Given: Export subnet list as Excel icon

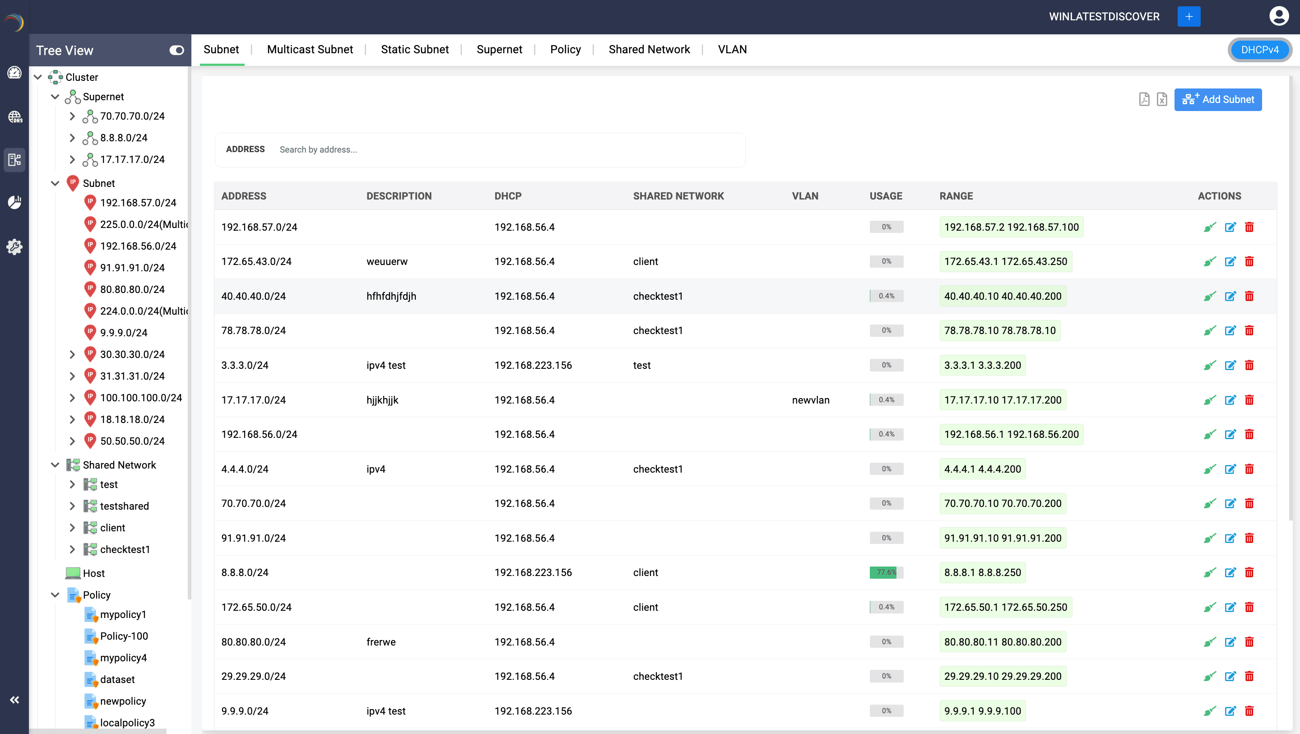Looking at the screenshot, I should (x=1162, y=99).
